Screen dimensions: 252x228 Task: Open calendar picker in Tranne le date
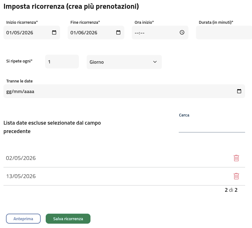tap(239, 91)
